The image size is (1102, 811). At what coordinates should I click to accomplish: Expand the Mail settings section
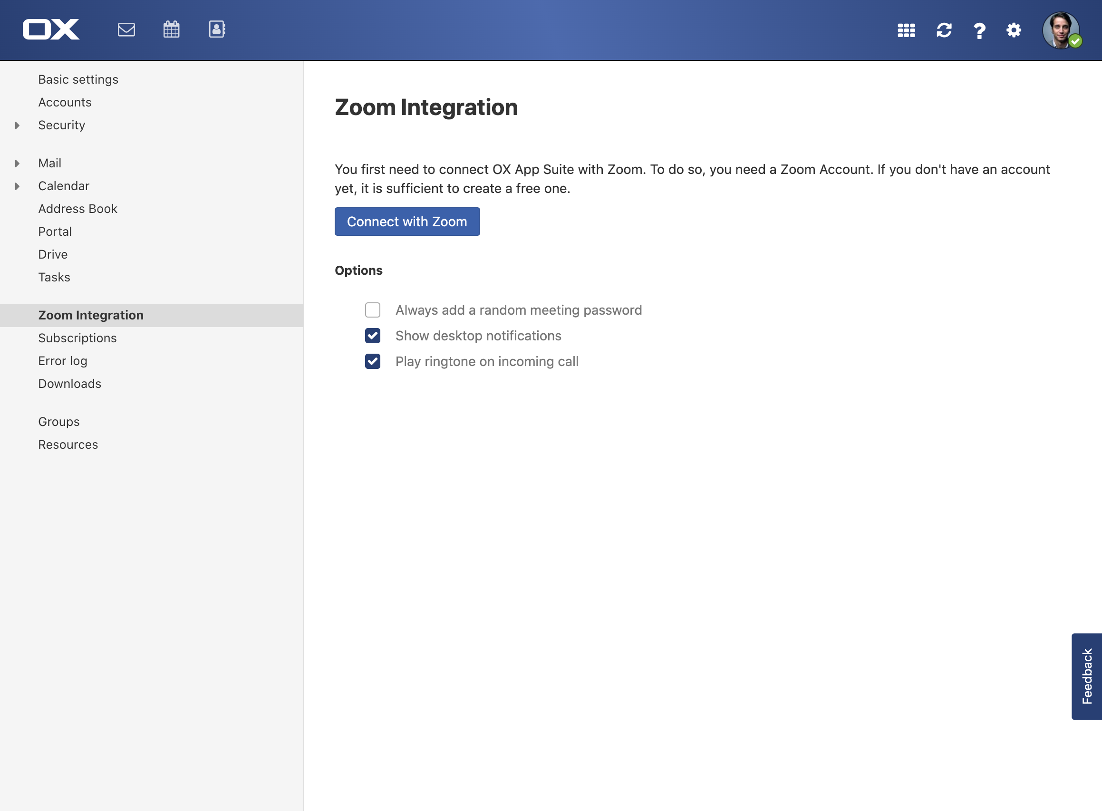click(x=17, y=164)
